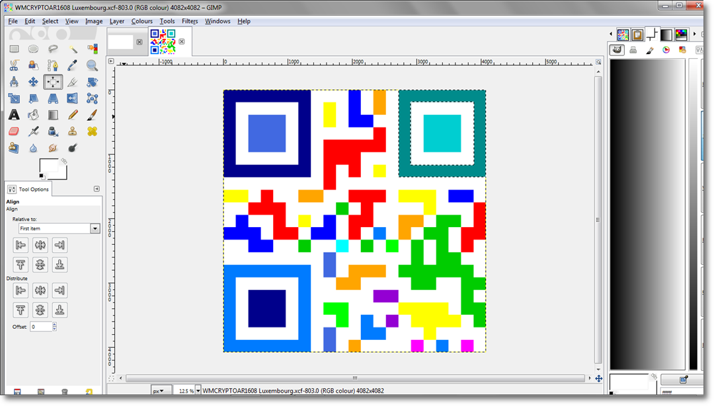Align targets on horizontal center
Screen dimensions: 714x406
[x=40, y=245]
